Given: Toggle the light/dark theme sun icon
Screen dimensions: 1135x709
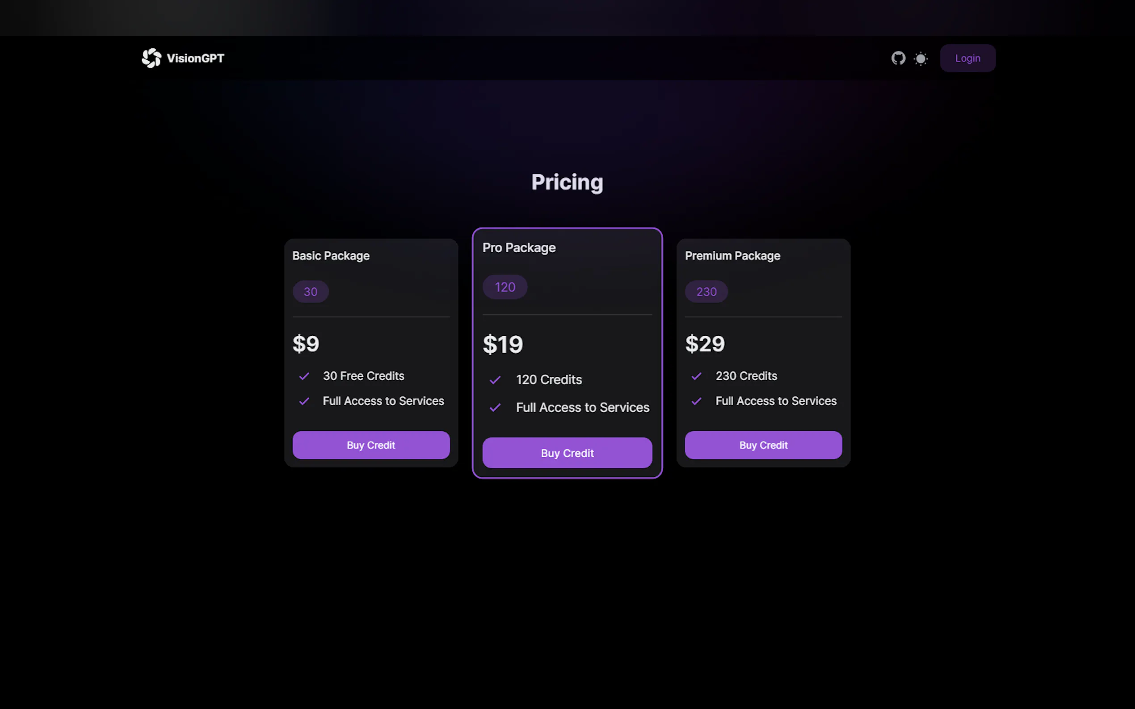Looking at the screenshot, I should pos(921,58).
